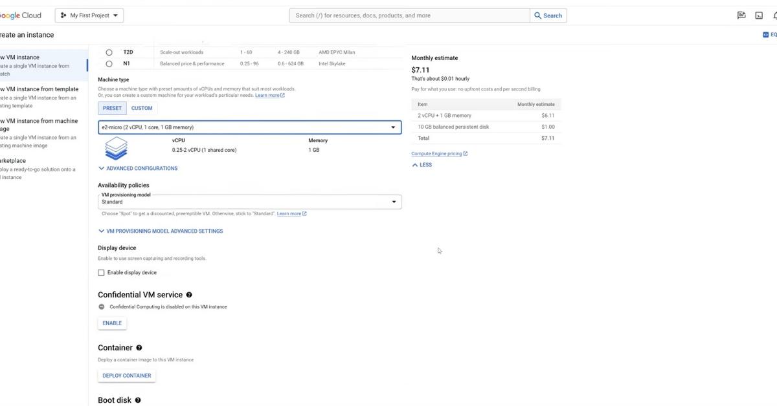The image size is (777, 406).
Task: Enable display device checkbox
Action: [101, 273]
